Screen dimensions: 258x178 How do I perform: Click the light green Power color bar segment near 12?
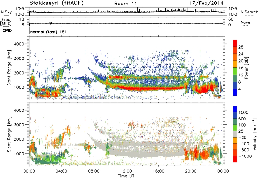[235, 71]
